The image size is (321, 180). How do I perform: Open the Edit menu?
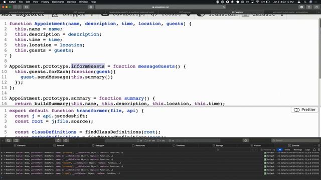(x=28, y=2)
